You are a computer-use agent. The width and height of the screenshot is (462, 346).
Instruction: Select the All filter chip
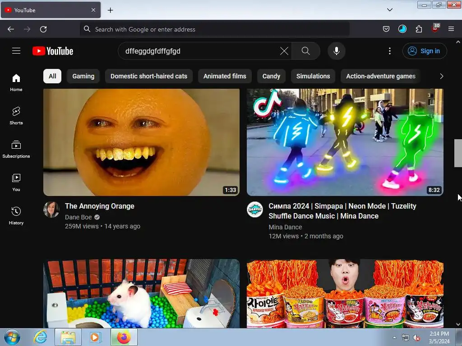pyautogui.click(x=52, y=76)
